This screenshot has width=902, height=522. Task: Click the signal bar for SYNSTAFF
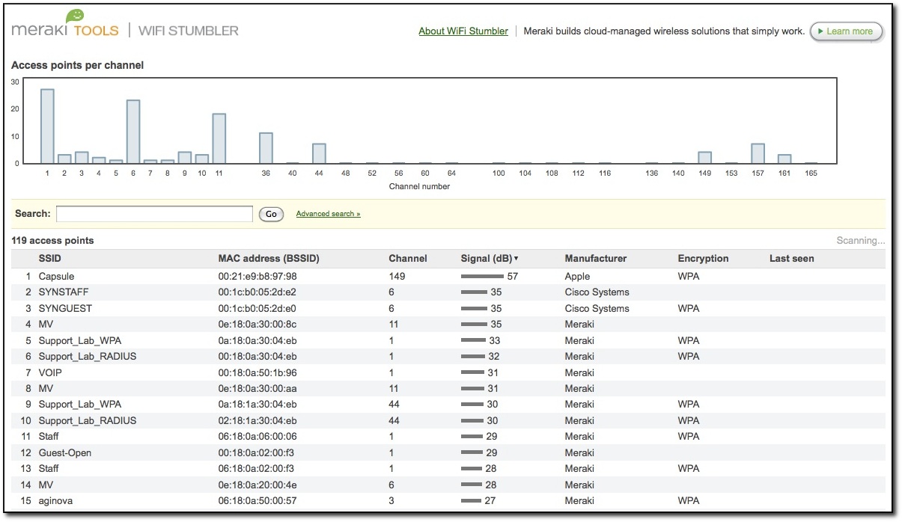(x=474, y=292)
